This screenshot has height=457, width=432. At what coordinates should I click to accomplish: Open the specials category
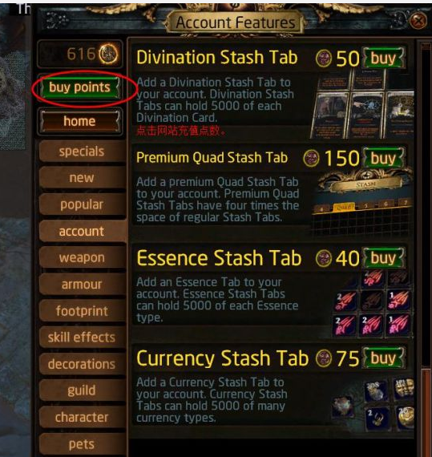pyautogui.click(x=82, y=152)
